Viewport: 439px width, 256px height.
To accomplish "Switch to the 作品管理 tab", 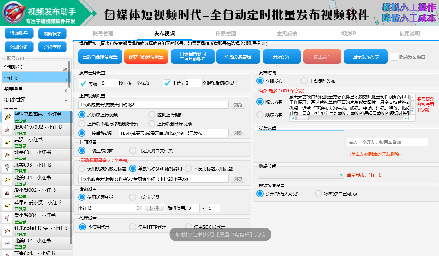I will [x=225, y=34].
